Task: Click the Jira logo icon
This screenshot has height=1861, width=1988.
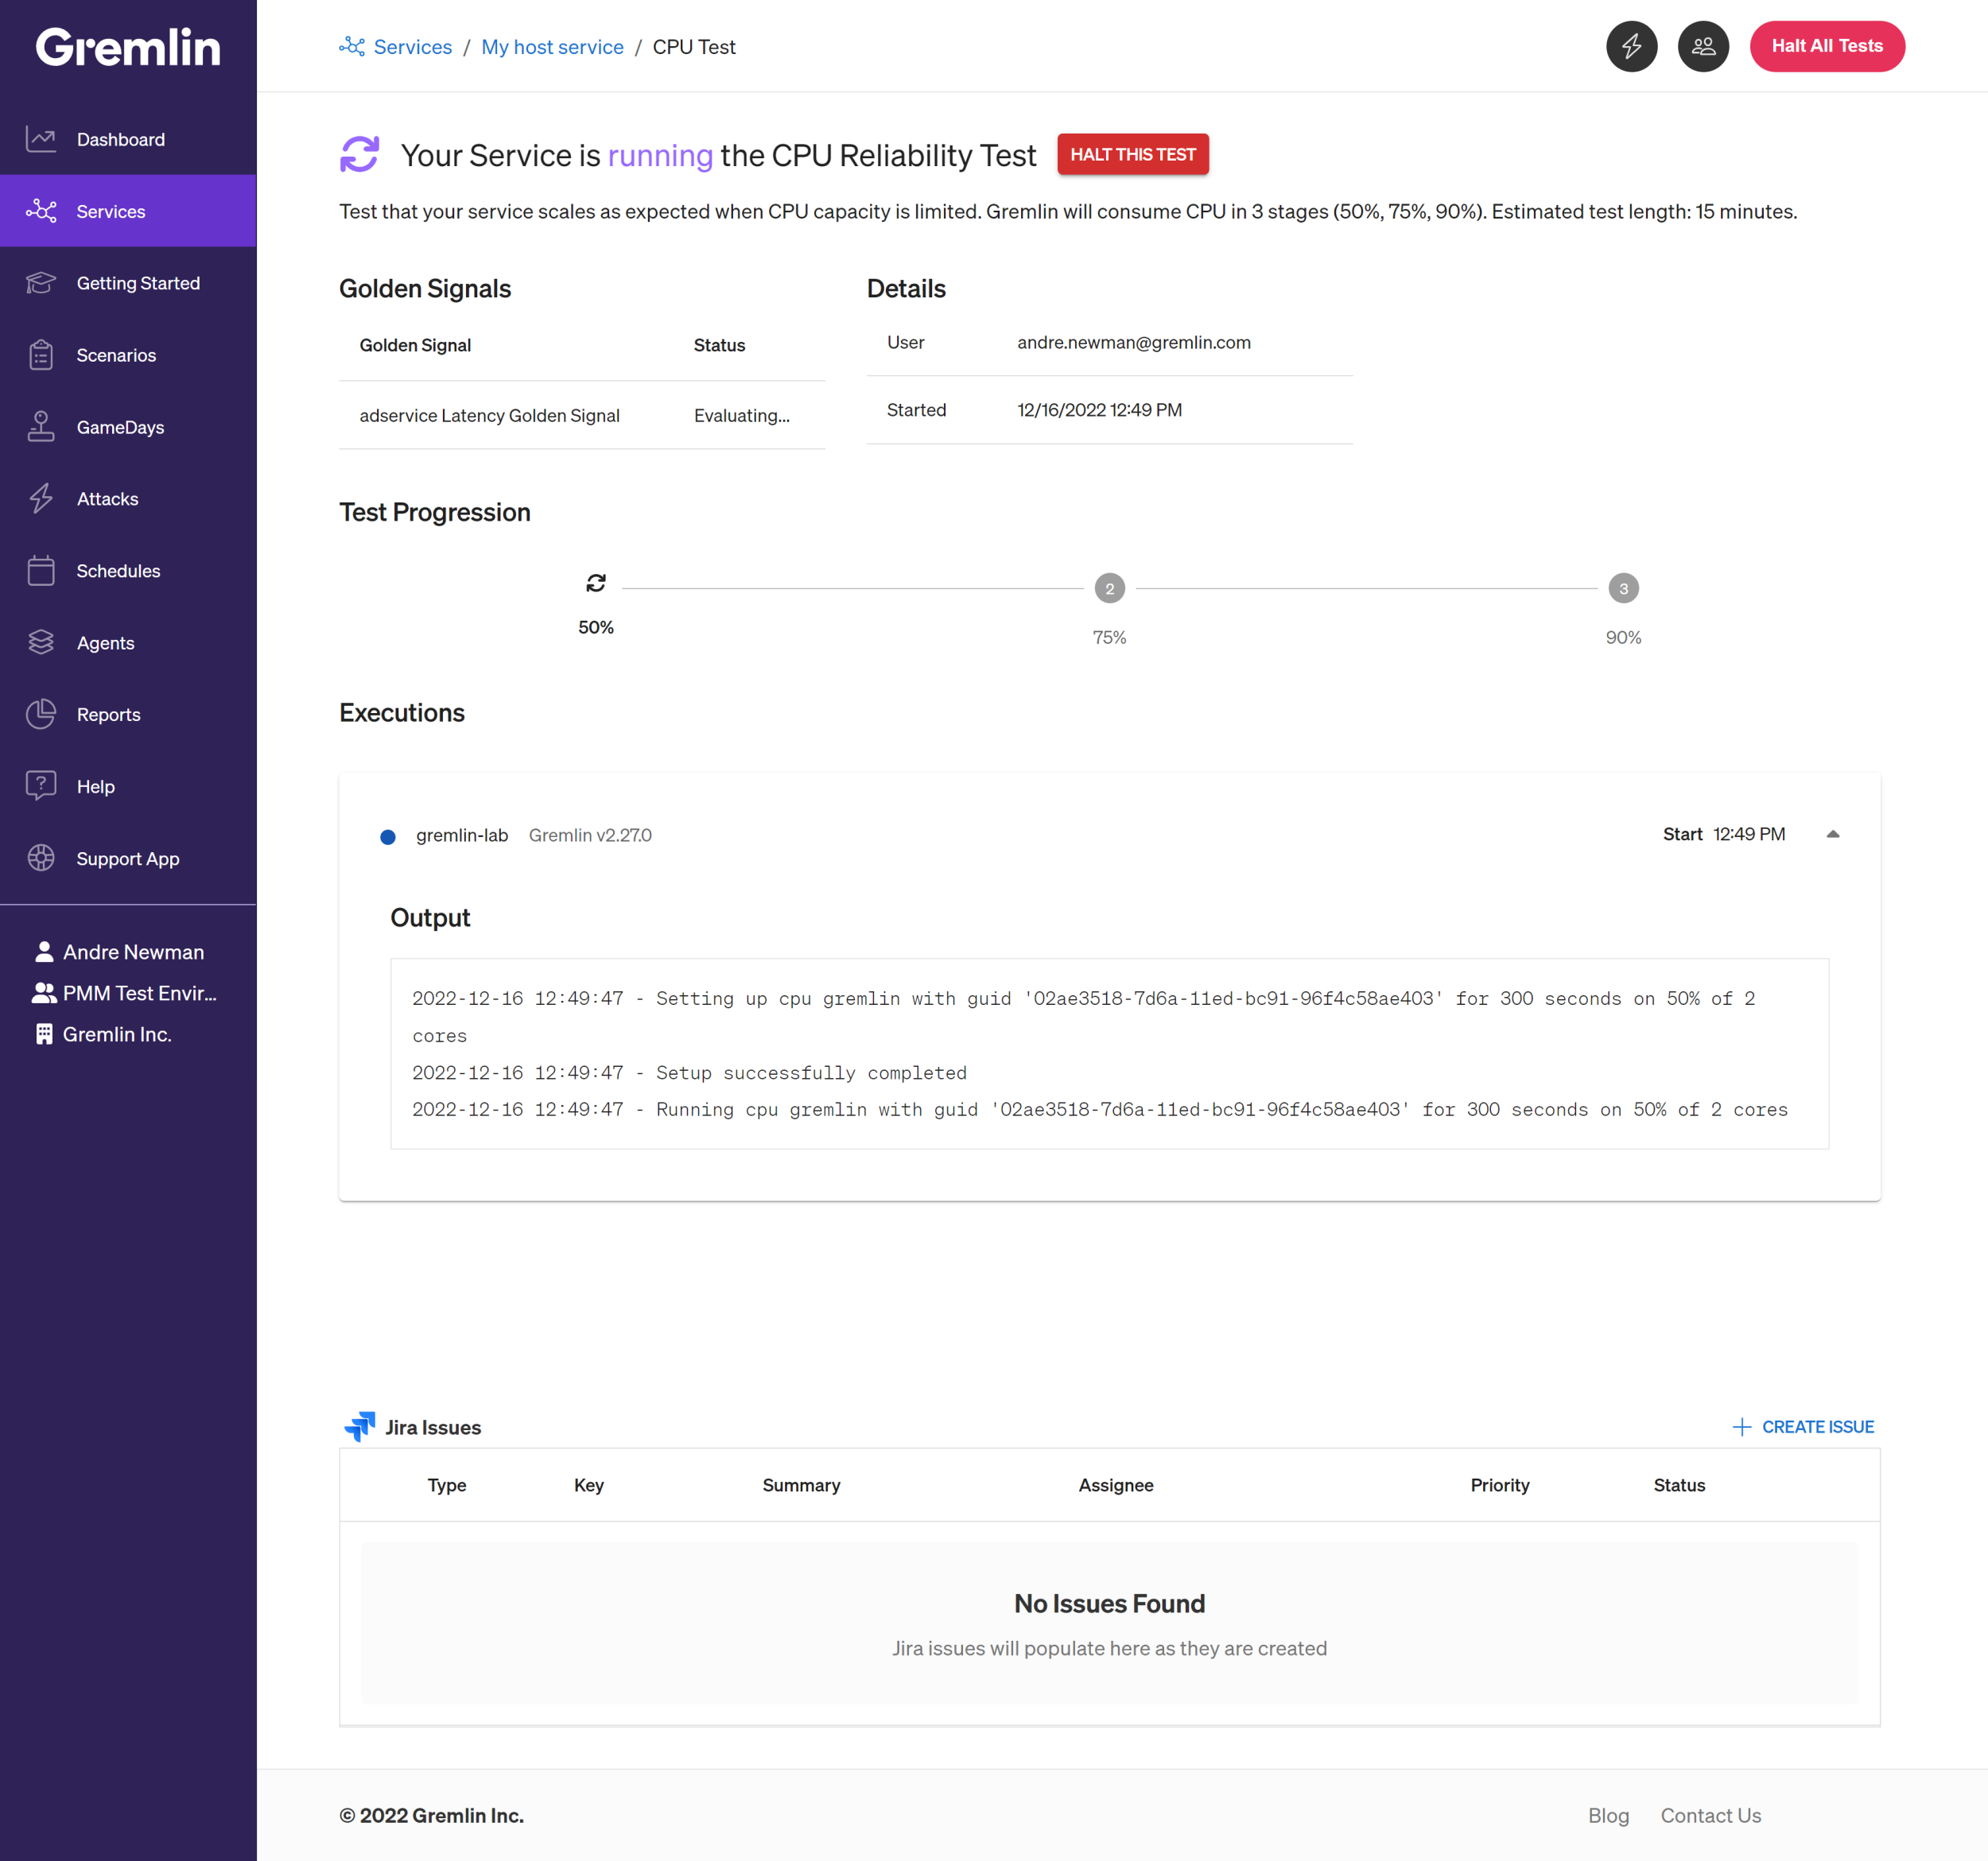Action: pos(360,1427)
